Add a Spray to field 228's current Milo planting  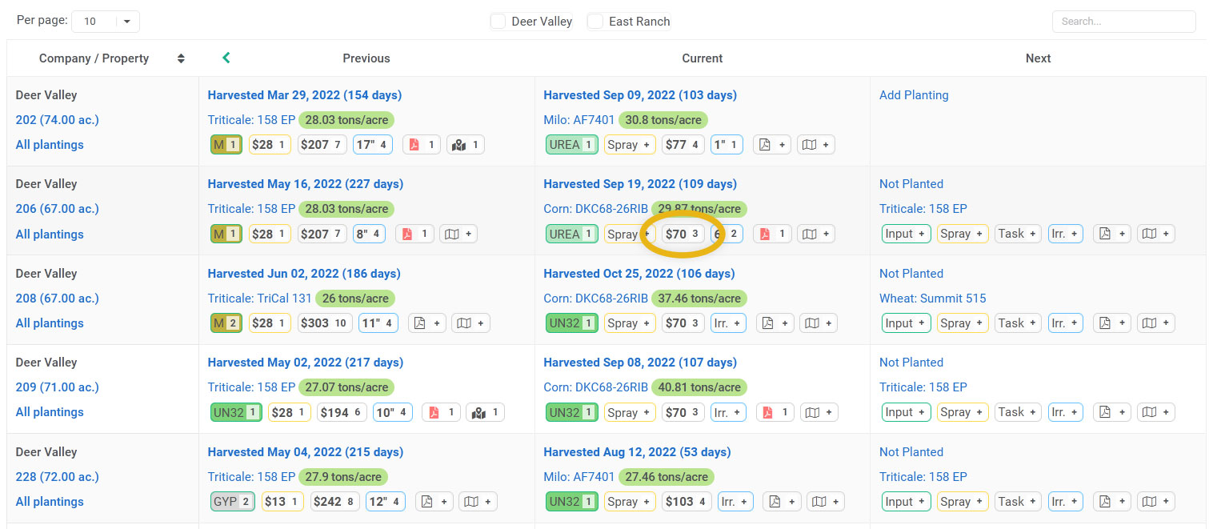[630, 502]
